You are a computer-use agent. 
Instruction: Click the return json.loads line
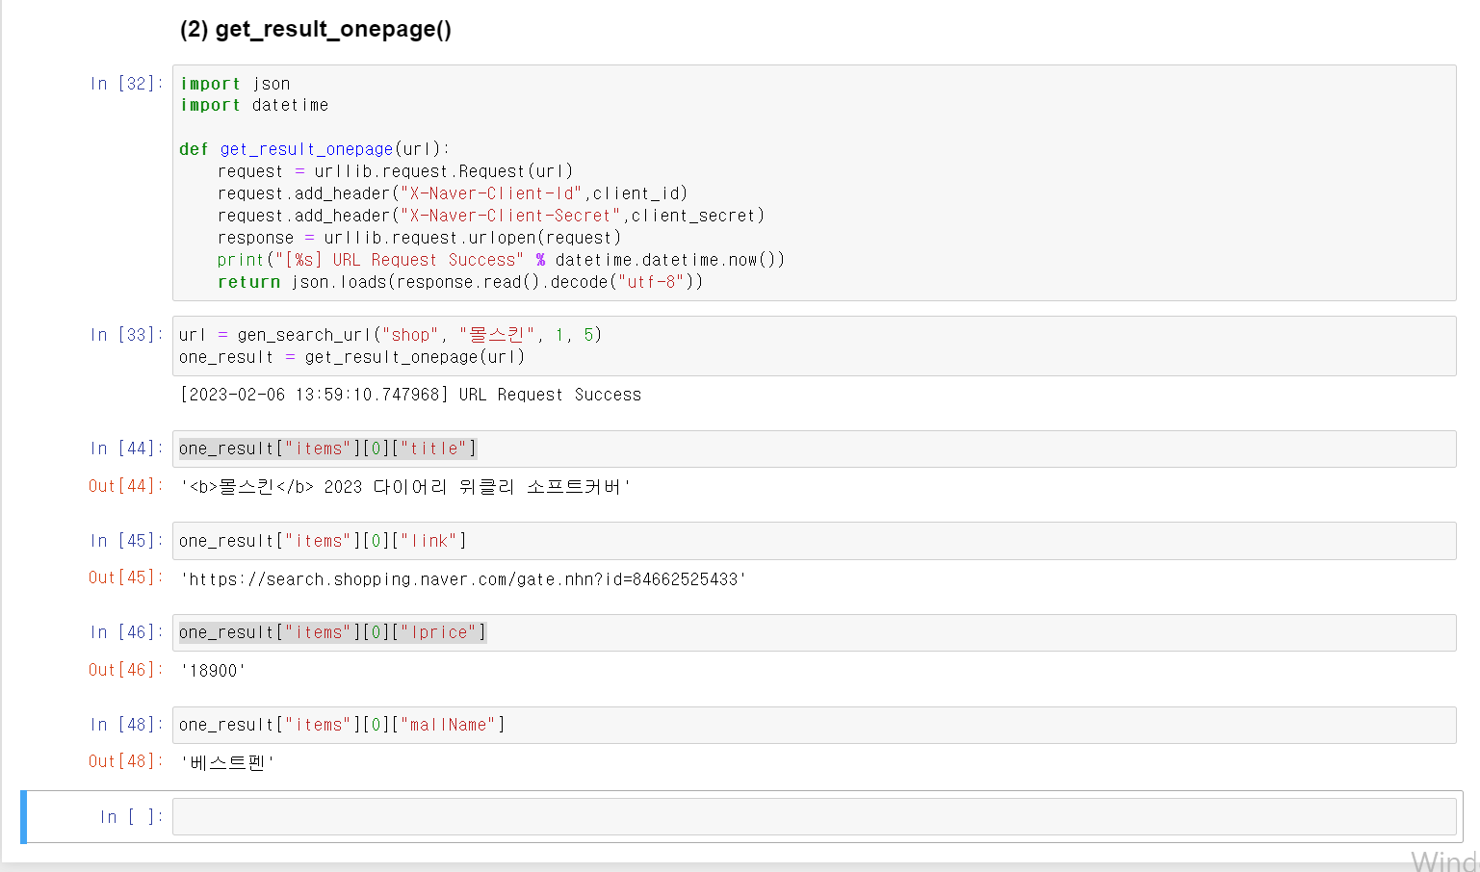460,282
